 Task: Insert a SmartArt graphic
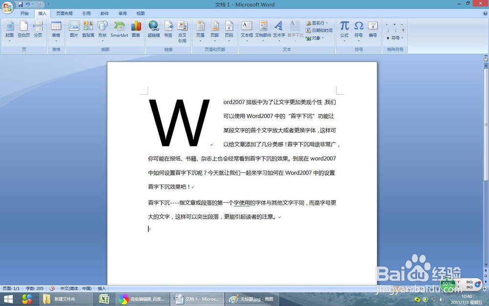(119, 29)
